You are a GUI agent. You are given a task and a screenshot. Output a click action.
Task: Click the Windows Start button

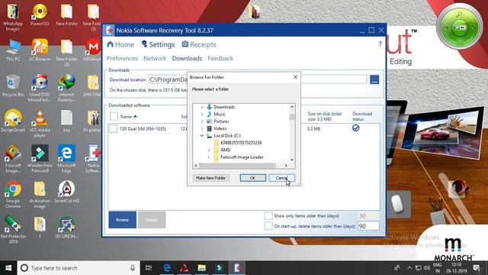(8, 268)
